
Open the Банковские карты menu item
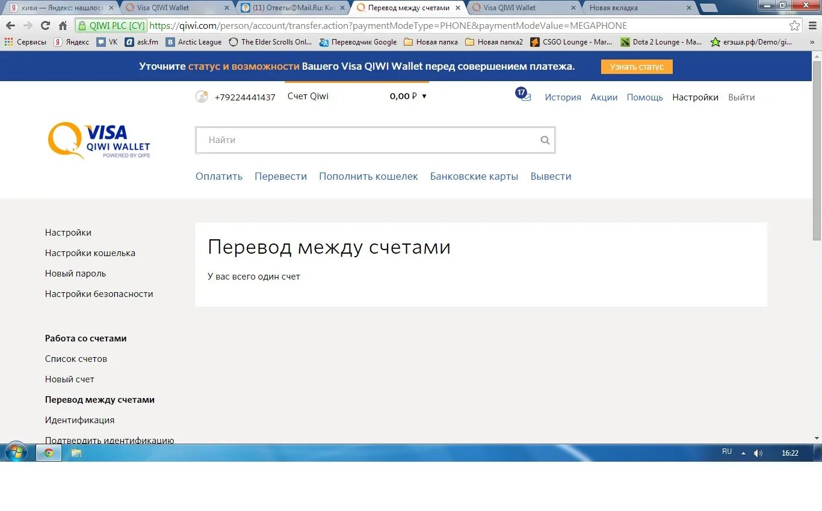tap(474, 176)
